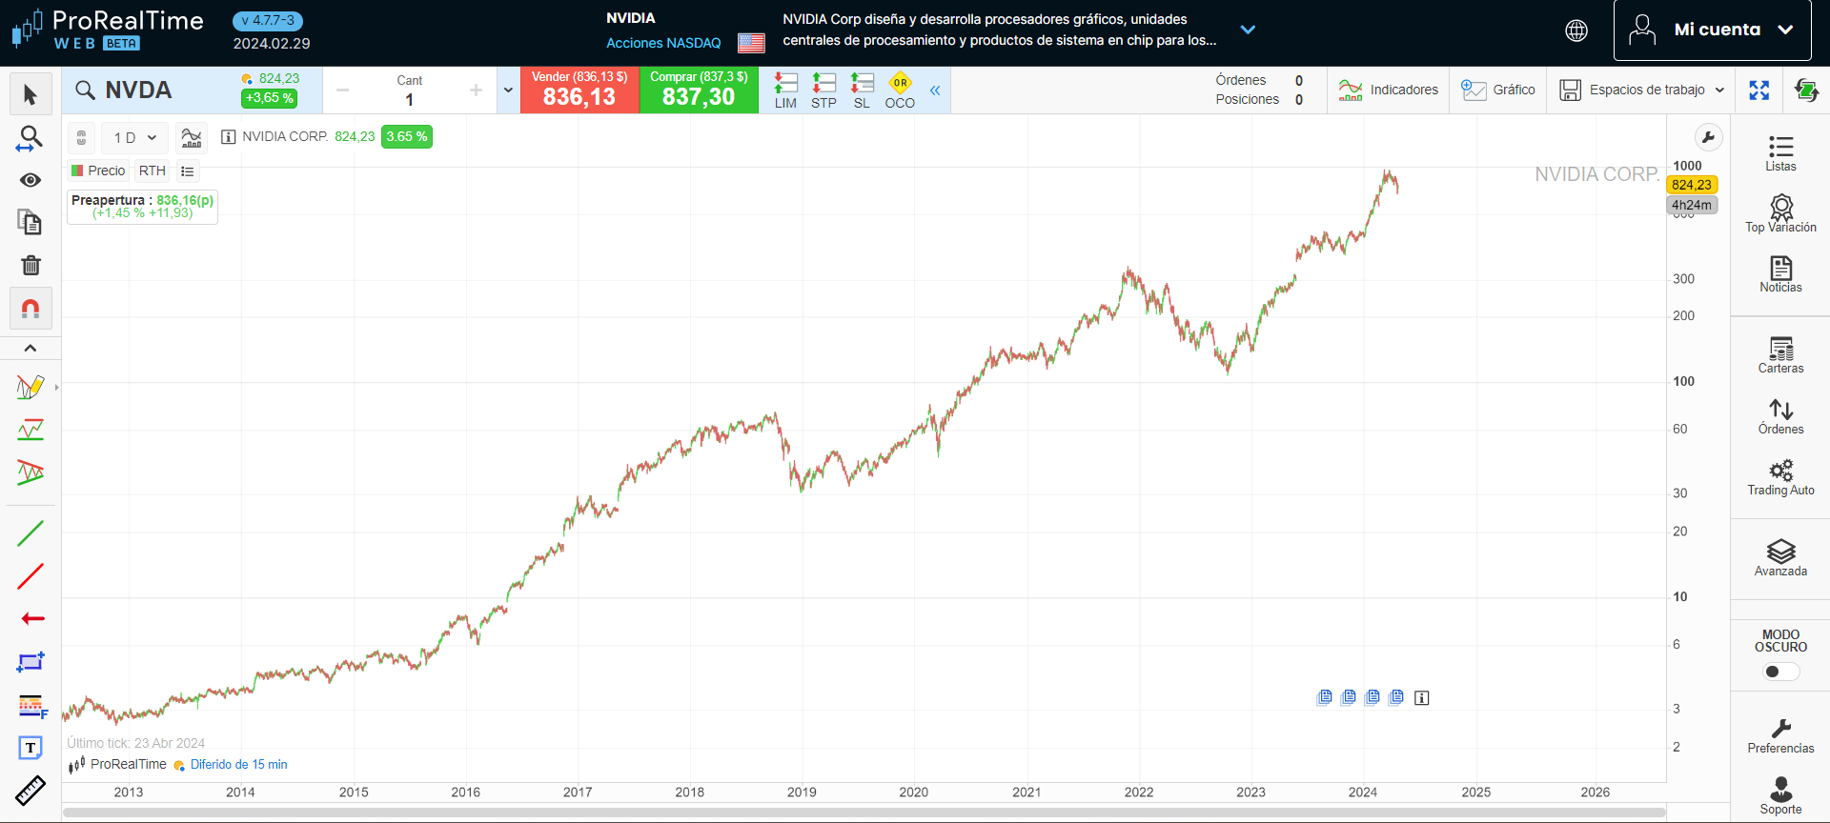The width and height of the screenshot is (1830, 823).
Task: Click the green refresh sync icon
Action: (1806, 90)
